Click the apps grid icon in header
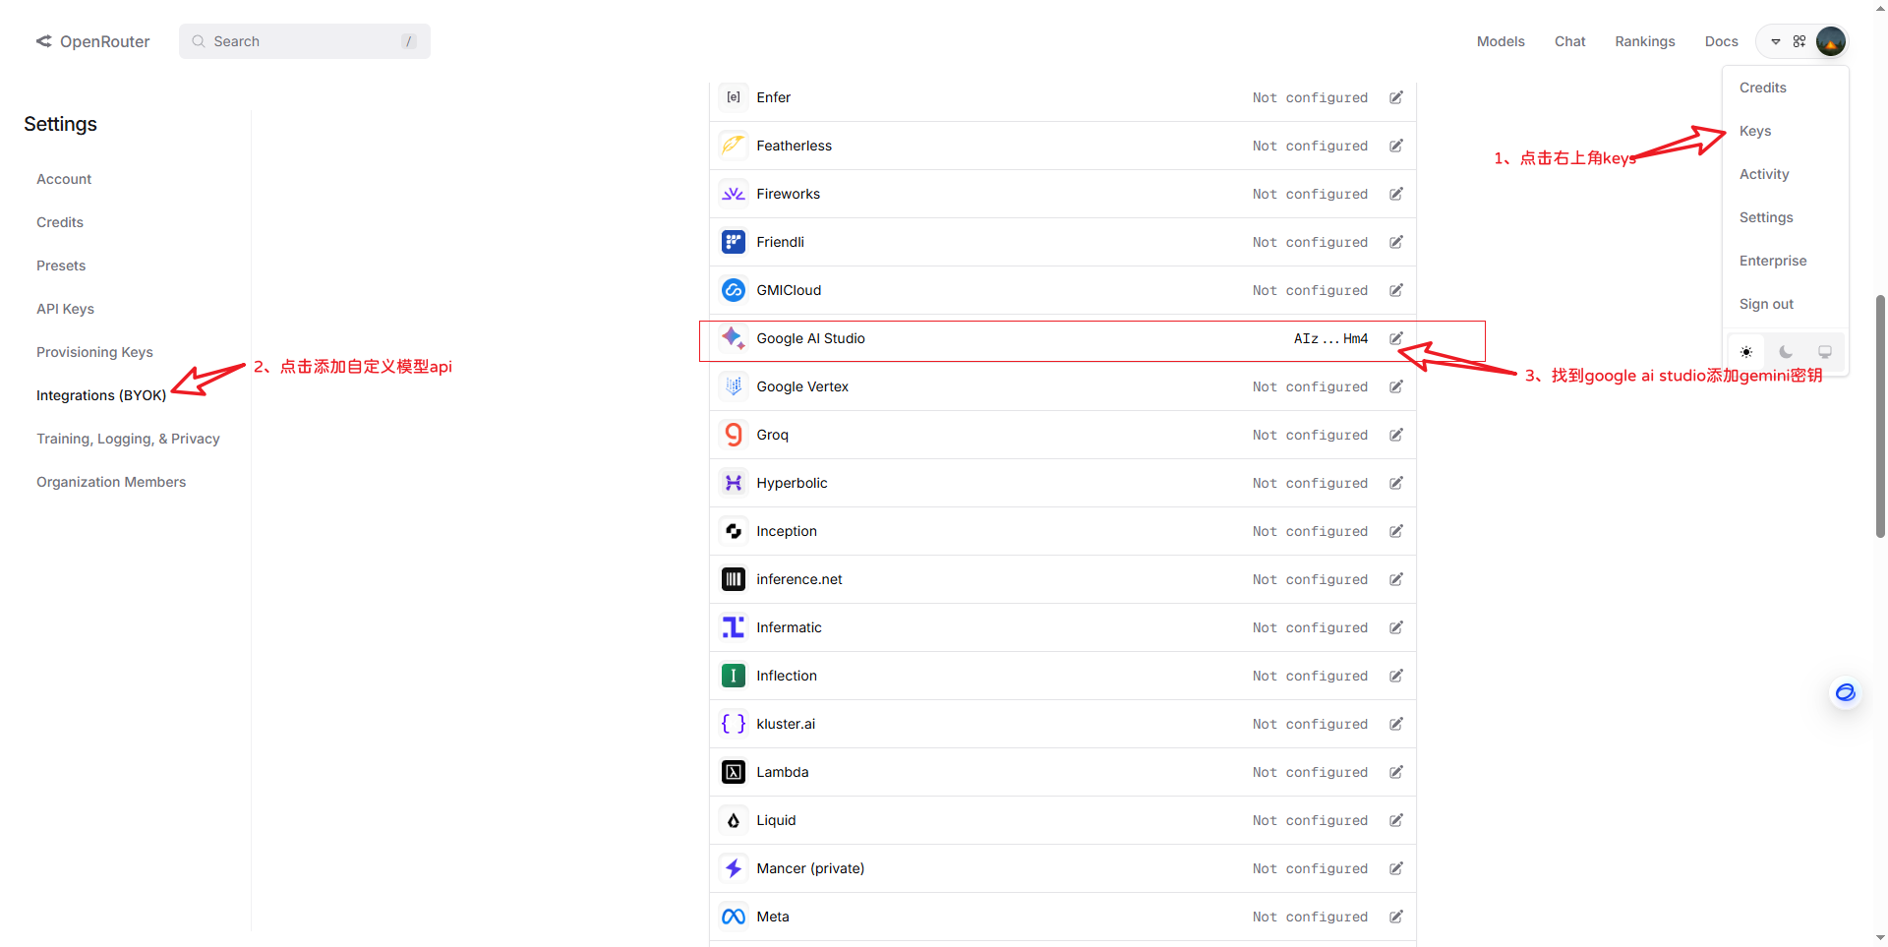 [x=1799, y=41]
